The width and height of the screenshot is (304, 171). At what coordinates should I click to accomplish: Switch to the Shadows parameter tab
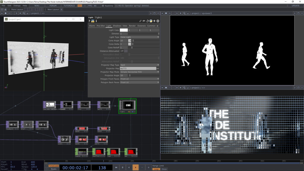tap(117, 26)
